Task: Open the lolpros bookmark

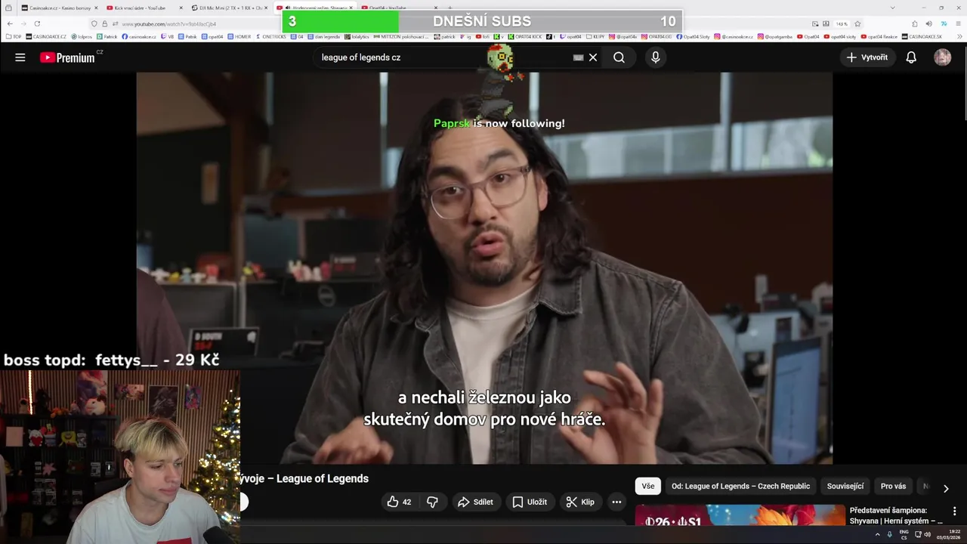Action: 82,36
